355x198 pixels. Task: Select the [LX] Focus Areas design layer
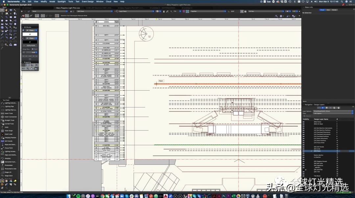pos(319,143)
